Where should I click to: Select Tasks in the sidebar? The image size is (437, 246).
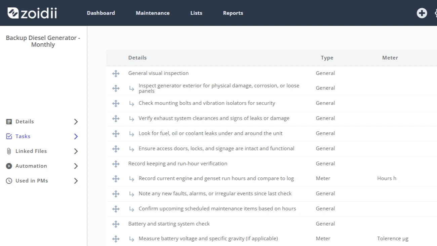tap(23, 136)
